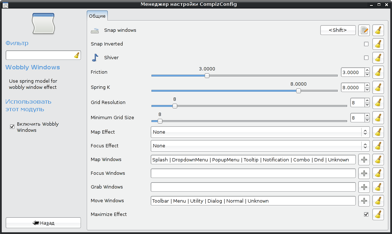Add window match to Grab Windows
The height and width of the screenshot is (234, 392).
[x=364, y=187]
